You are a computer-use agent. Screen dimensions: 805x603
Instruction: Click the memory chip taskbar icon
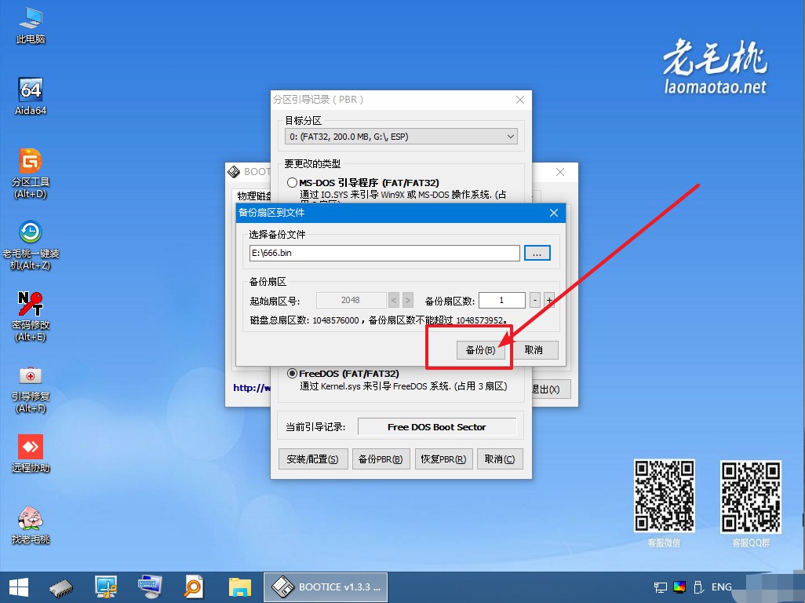[61, 587]
